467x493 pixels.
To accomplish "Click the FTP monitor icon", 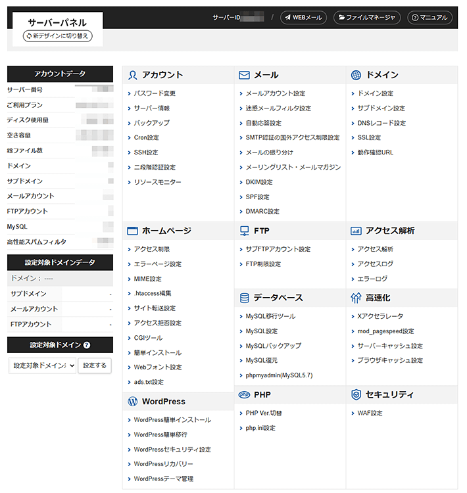I will click(x=244, y=231).
